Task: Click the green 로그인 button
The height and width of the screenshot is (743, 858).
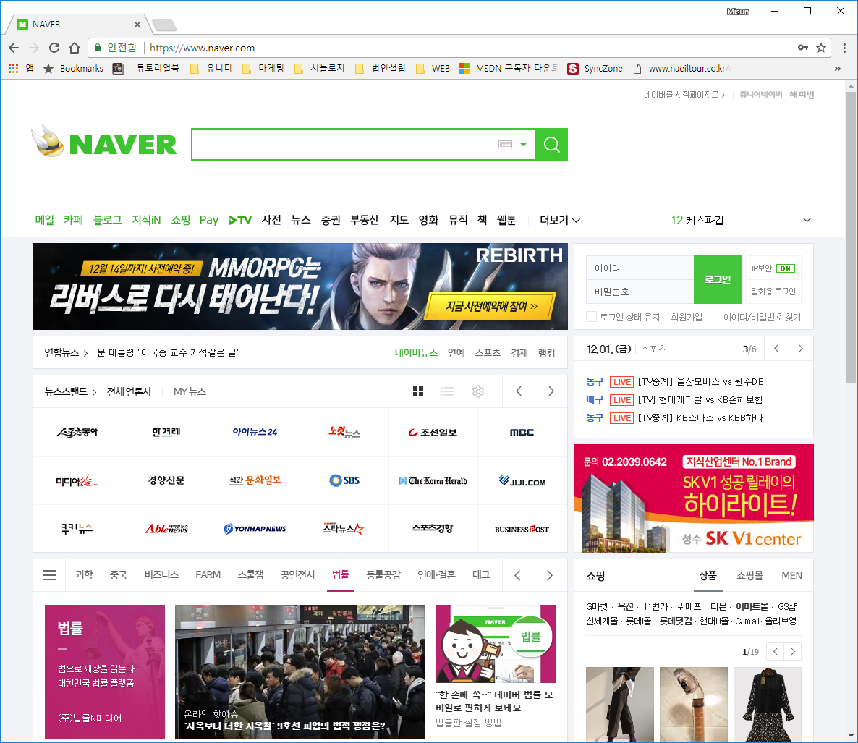Action: click(718, 279)
